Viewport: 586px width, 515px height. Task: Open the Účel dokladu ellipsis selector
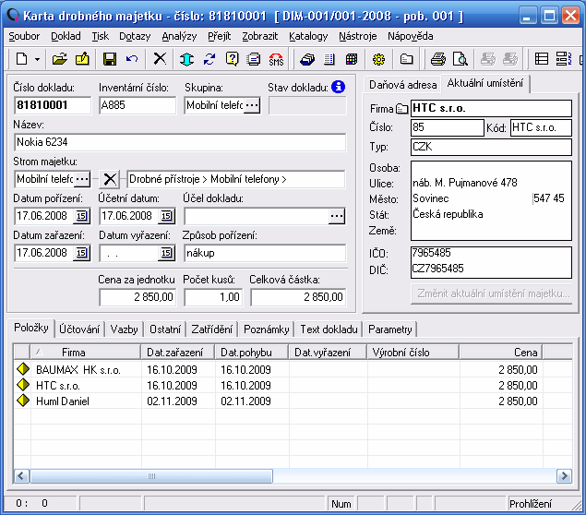click(337, 216)
